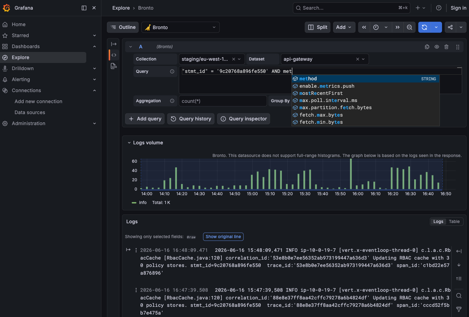Image resolution: width=469 pixels, height=317 pixels.
Task: Open Alerting in the sidebar
Action: pos(21,80)
